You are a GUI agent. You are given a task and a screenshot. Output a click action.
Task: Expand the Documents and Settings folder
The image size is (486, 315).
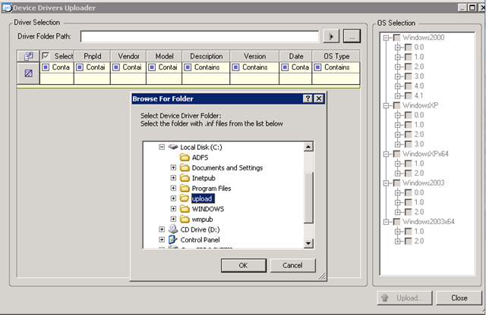click(x=173, y=168)
